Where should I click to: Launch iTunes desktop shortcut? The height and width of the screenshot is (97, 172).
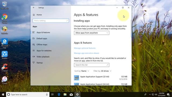pos(5,80)
